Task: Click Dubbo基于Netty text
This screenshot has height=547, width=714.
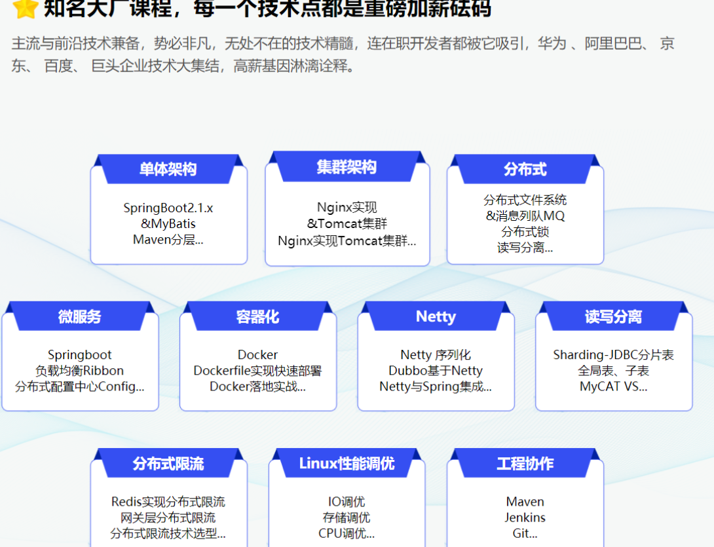Action: [436, 371]
